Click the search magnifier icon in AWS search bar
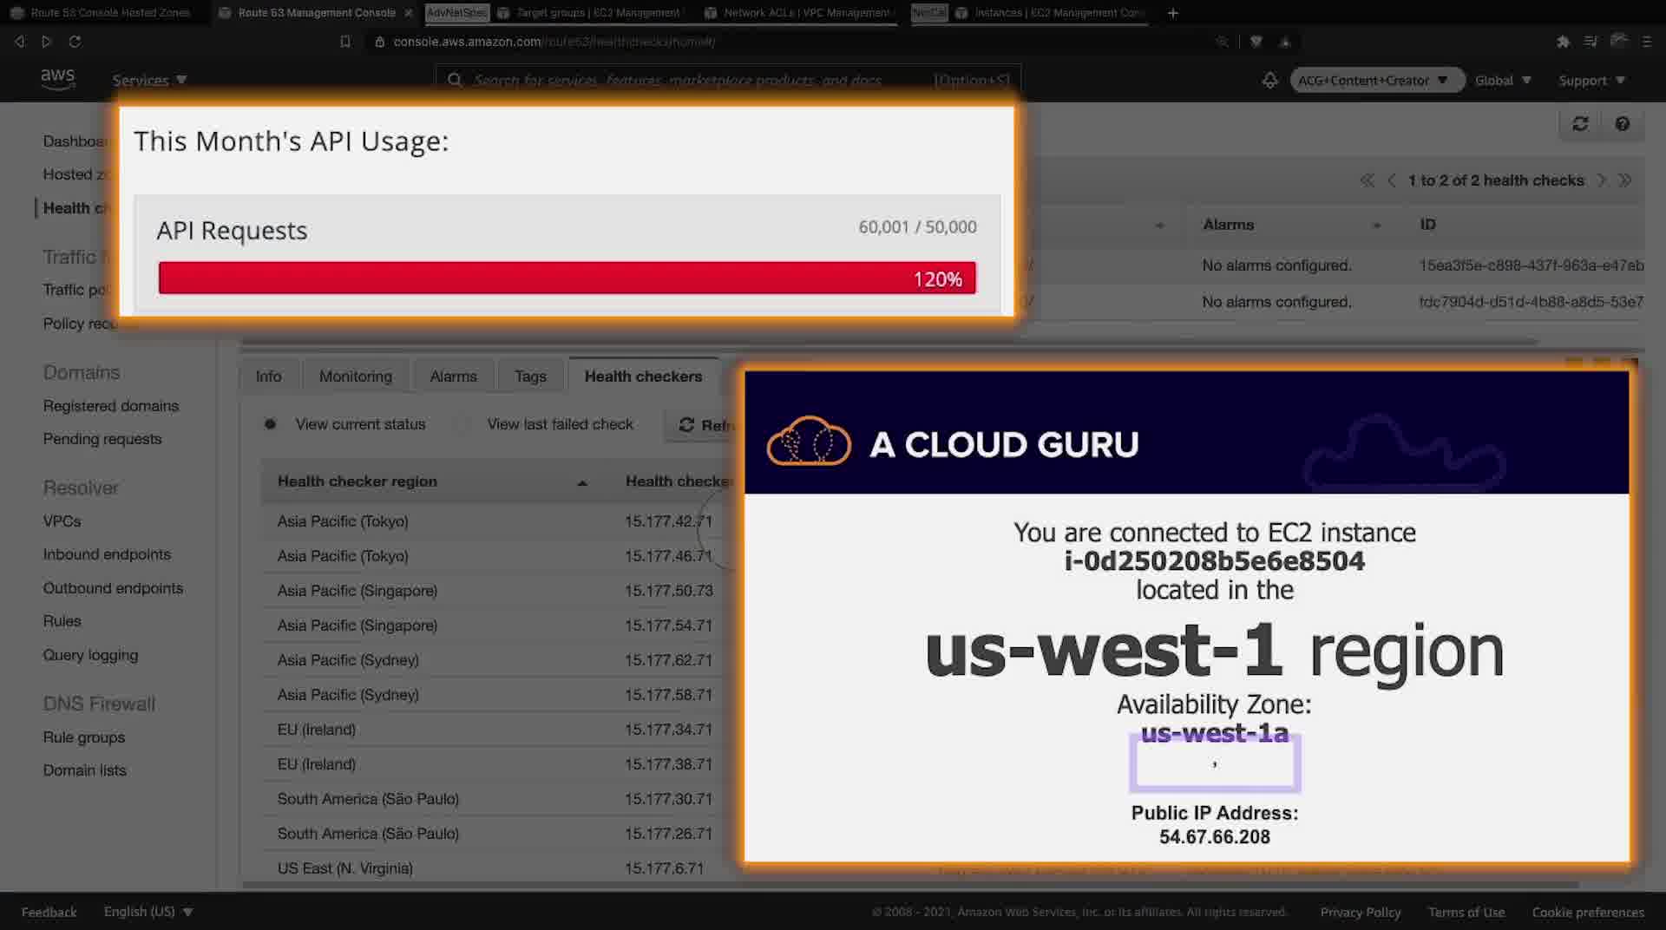1666x930 pixels. click(455, 80)
